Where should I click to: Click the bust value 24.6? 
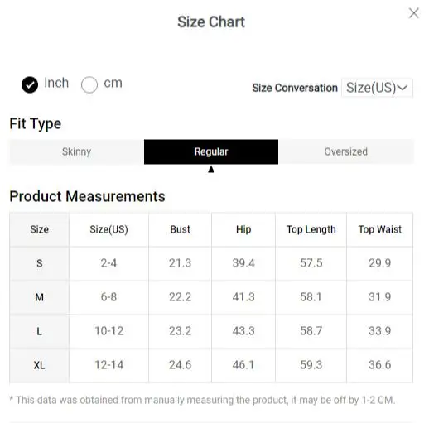(180, 365)
